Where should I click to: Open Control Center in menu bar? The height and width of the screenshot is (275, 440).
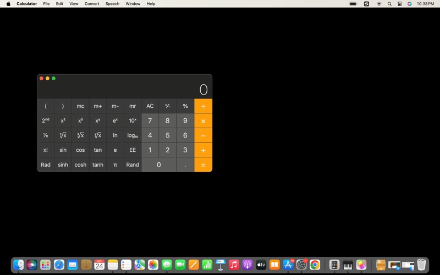tap(400, 4)
